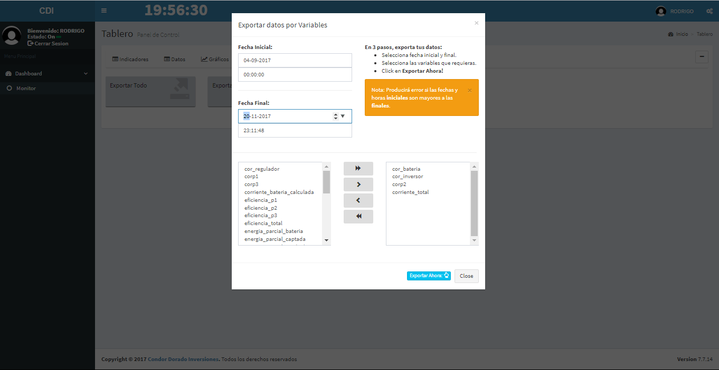Click the Cerrar Sesion link

tap(51, 43)
